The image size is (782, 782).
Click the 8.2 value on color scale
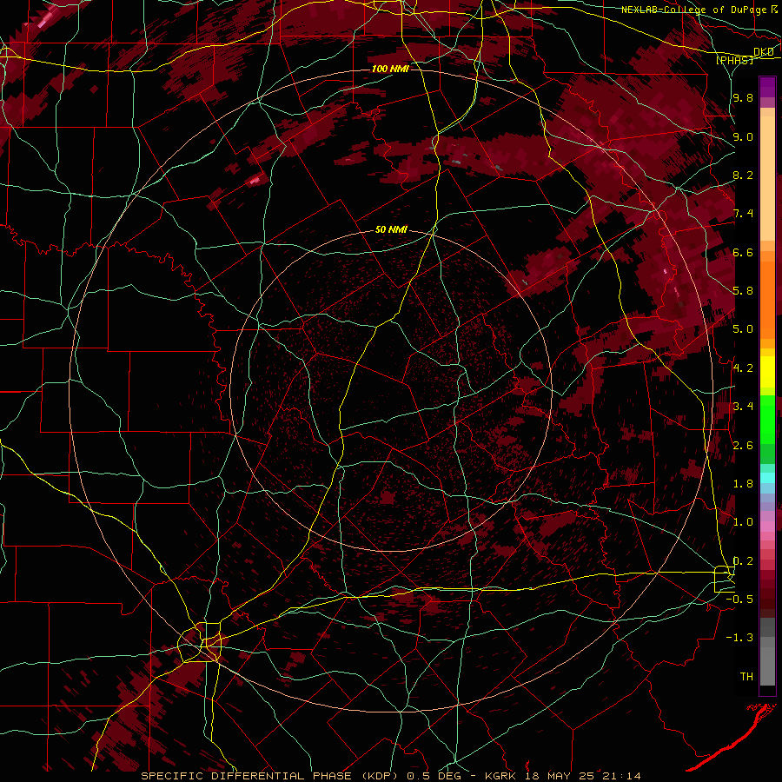[x=743, y=175]
